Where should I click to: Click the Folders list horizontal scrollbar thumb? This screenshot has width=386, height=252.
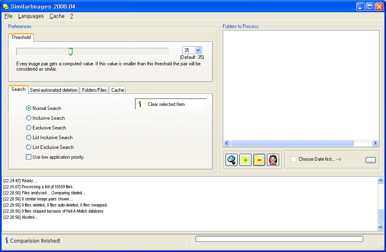point(292,143)
